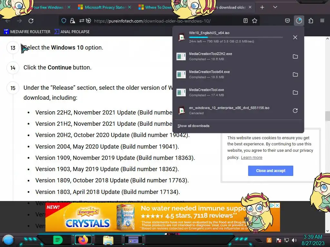Click the download progress bar

point(236,37)
